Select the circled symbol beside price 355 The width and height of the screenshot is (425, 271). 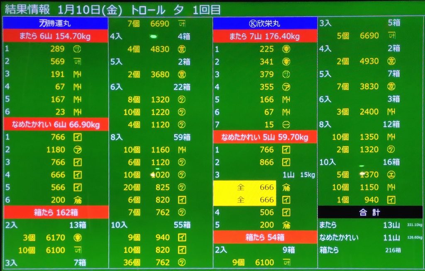286,87
